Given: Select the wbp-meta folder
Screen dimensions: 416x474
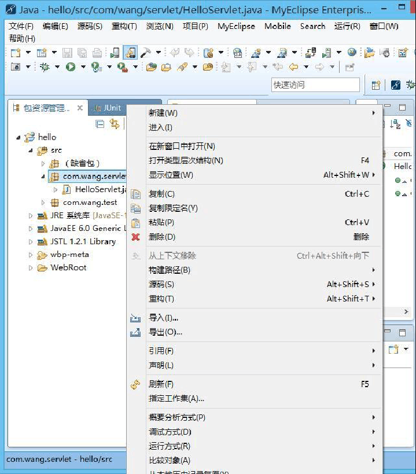Looking at the screenshot, I should point(69,255).
